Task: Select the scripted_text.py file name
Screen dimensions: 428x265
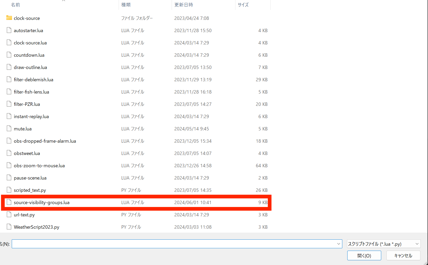Action: pos(30,190)
